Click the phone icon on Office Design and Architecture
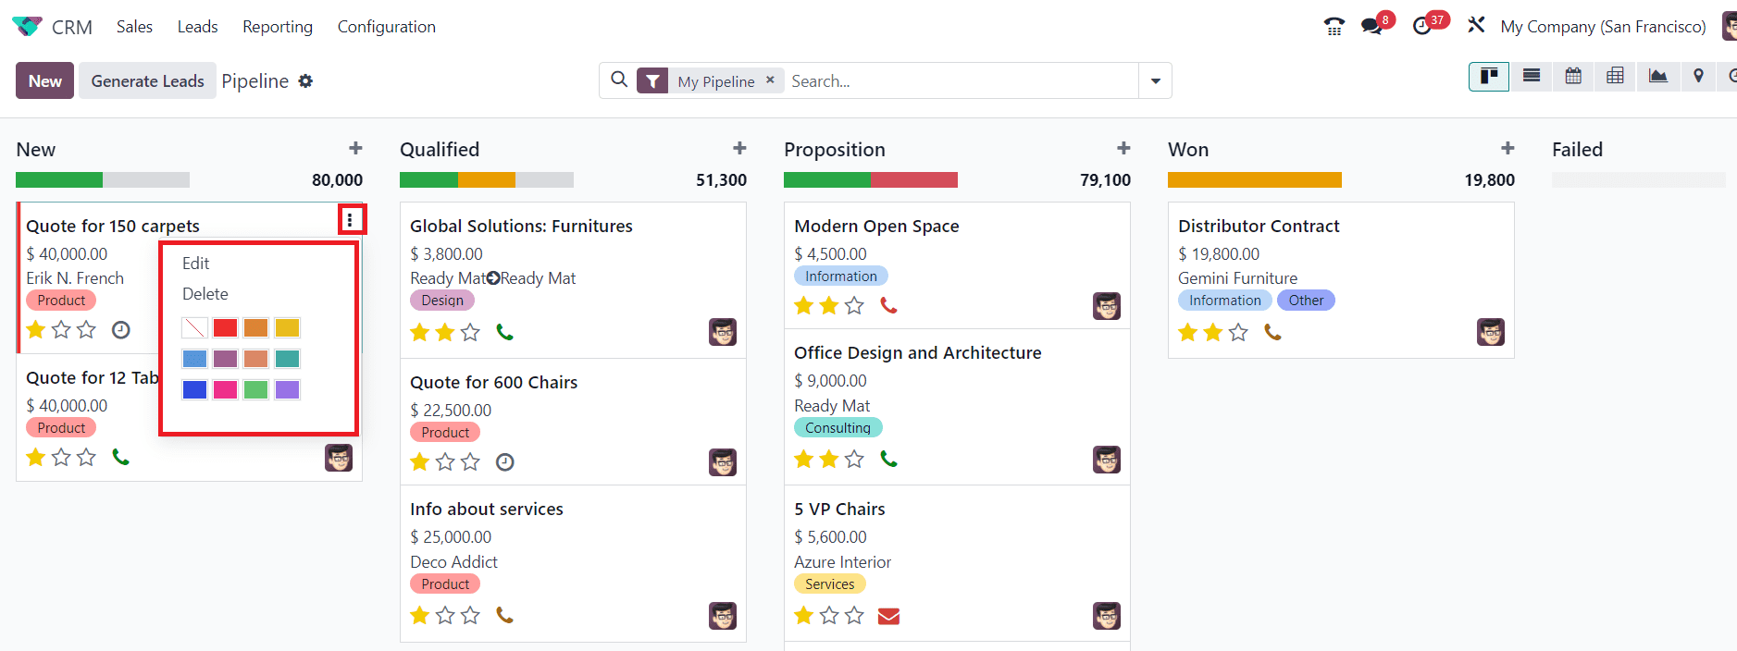Screen dimensions: 1737x651 coord(888,459)
